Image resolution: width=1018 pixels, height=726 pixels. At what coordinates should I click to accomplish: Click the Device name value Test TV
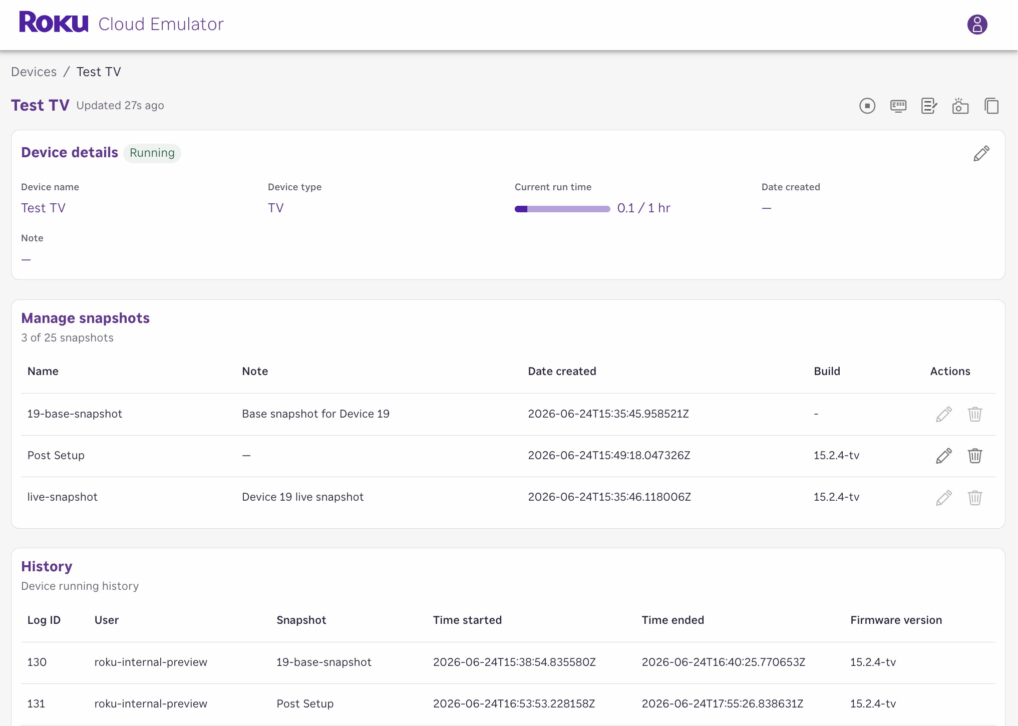tap(43, 208)
